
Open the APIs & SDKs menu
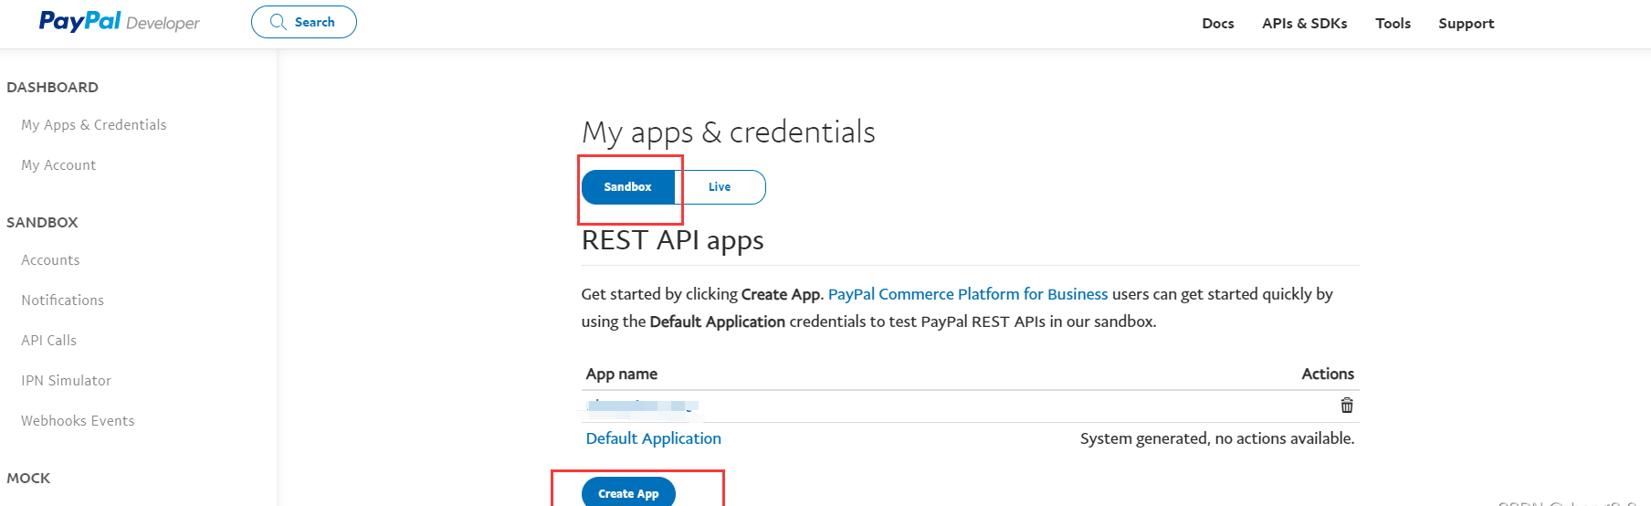[1304, 24]
